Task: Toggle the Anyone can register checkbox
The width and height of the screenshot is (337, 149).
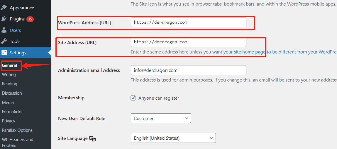Action: pos(133,98)
